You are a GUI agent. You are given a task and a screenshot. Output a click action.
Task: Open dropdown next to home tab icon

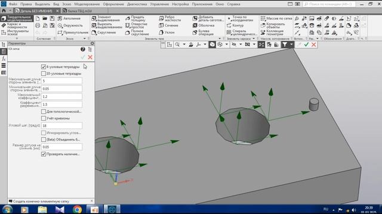(x=10, y=11)
